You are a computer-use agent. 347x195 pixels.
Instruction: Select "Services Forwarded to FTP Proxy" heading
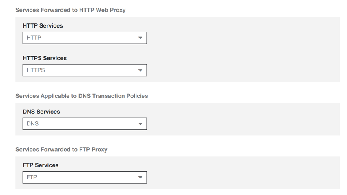click(x=61, y=150)
